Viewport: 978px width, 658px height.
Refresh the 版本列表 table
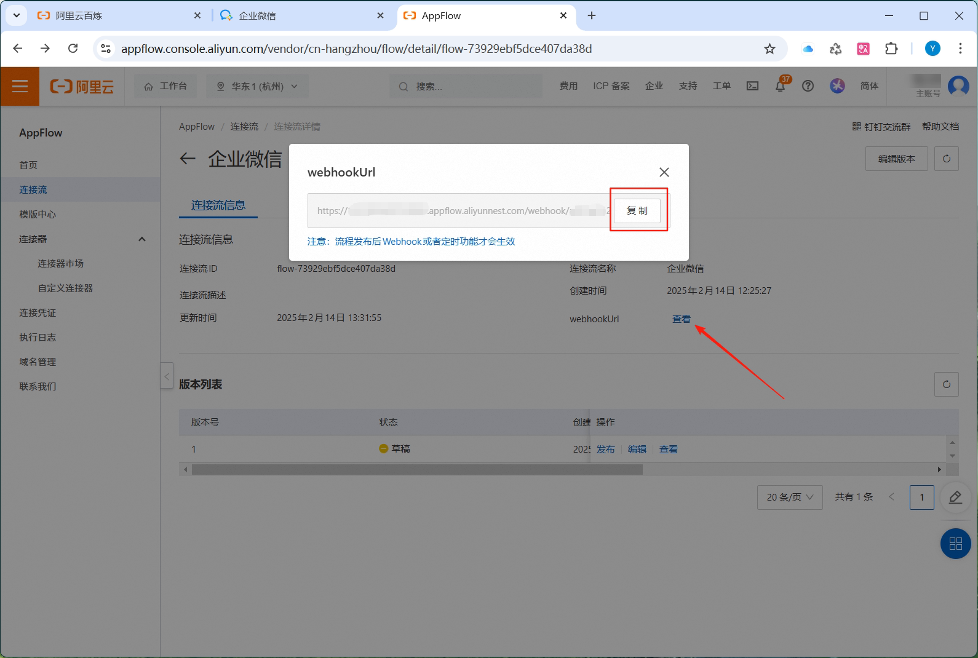point(947,384)
